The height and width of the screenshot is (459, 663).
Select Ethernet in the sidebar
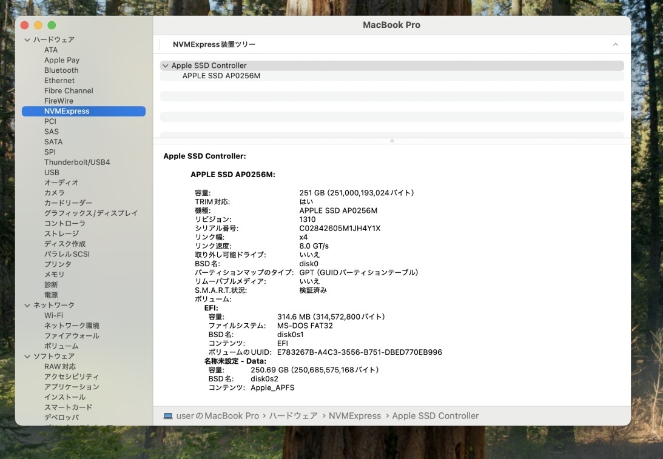[59, 80]
